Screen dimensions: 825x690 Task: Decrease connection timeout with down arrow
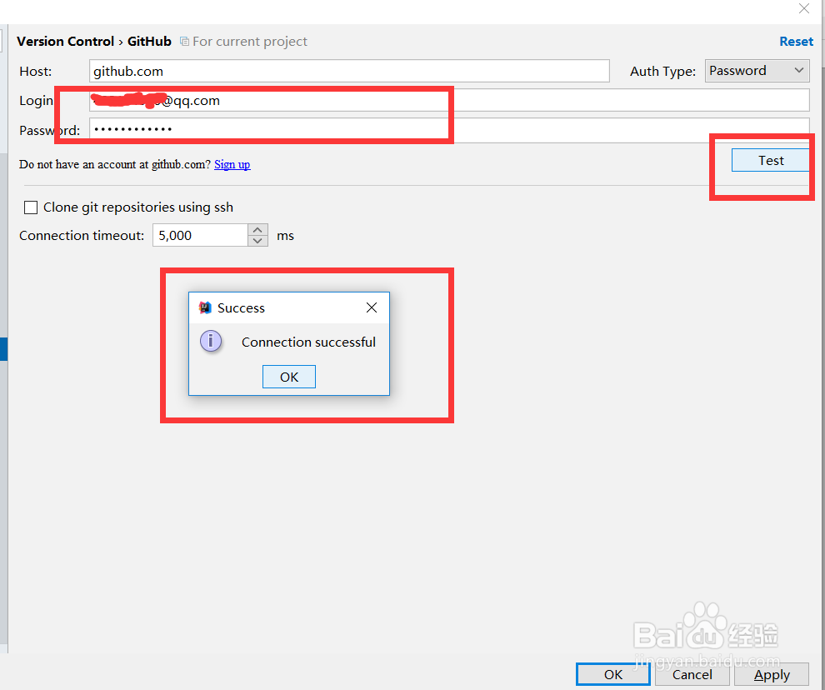pyautogui.click(x=257, y=241)
